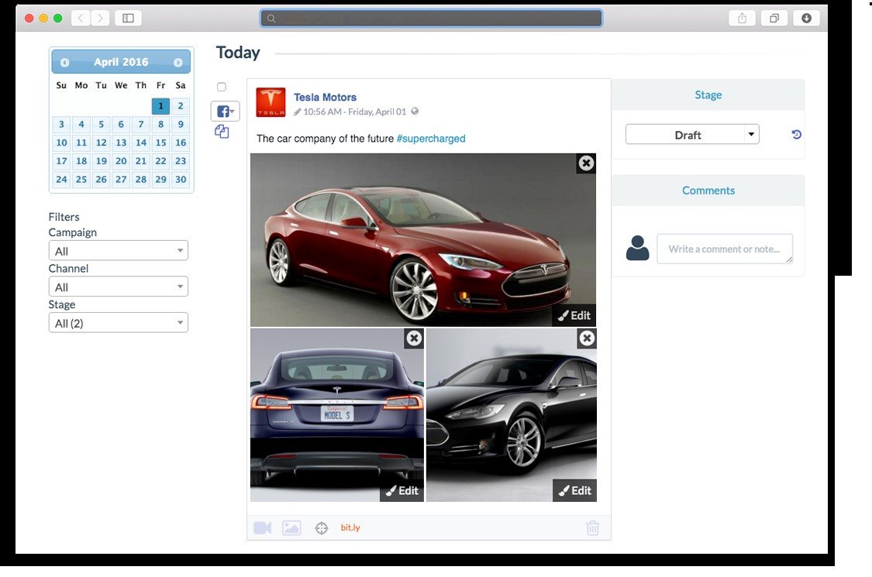Viewport: 872px width, 577px height.
Task: Select April 24 in the calendar
Action: coord(61,179)
